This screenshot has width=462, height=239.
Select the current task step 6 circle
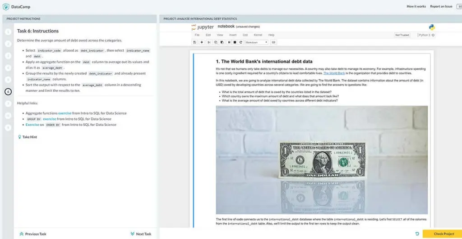pyautogui.click(x=8, y=92)
